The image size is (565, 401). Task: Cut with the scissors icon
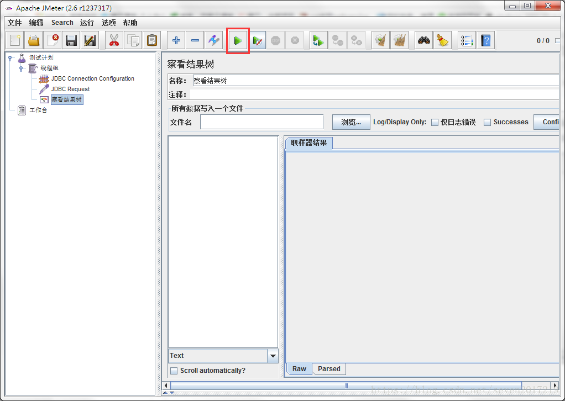click(x=114, y=40)
